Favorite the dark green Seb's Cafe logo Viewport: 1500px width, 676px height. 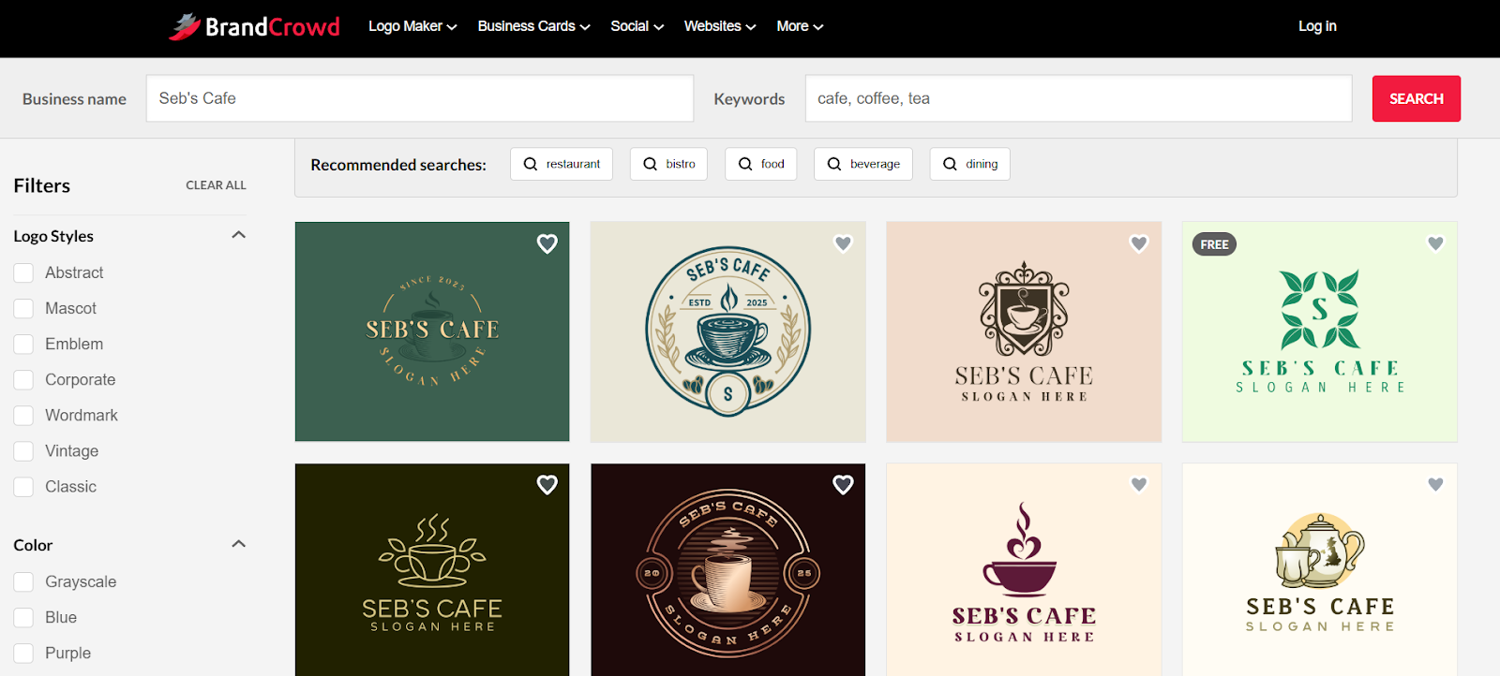[x=547, y=244]
